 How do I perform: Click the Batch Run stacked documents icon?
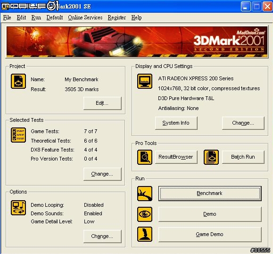coord(211,157)
